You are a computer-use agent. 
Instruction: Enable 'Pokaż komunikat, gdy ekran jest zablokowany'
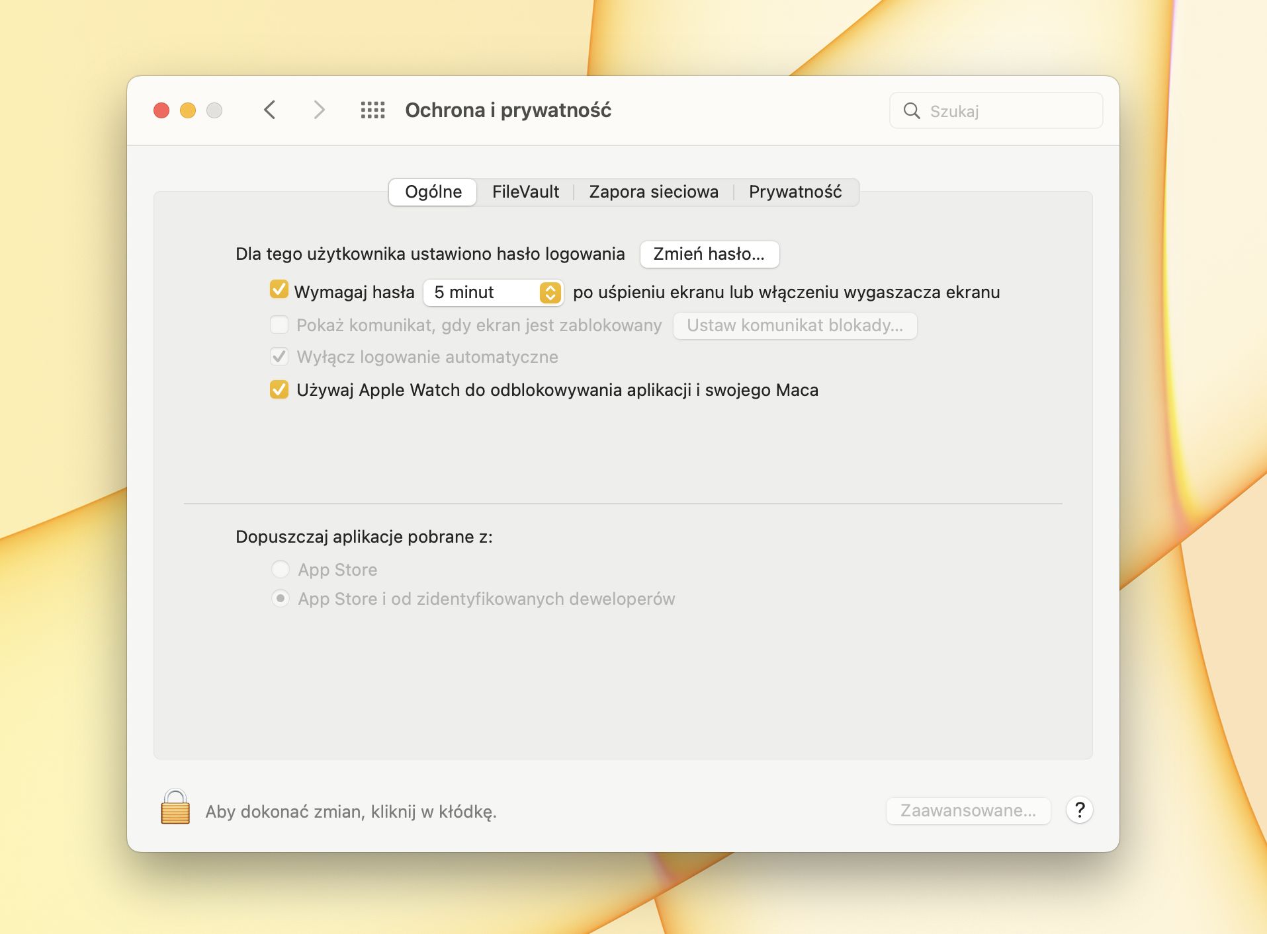pyautogui.click(x=279, y=325)
